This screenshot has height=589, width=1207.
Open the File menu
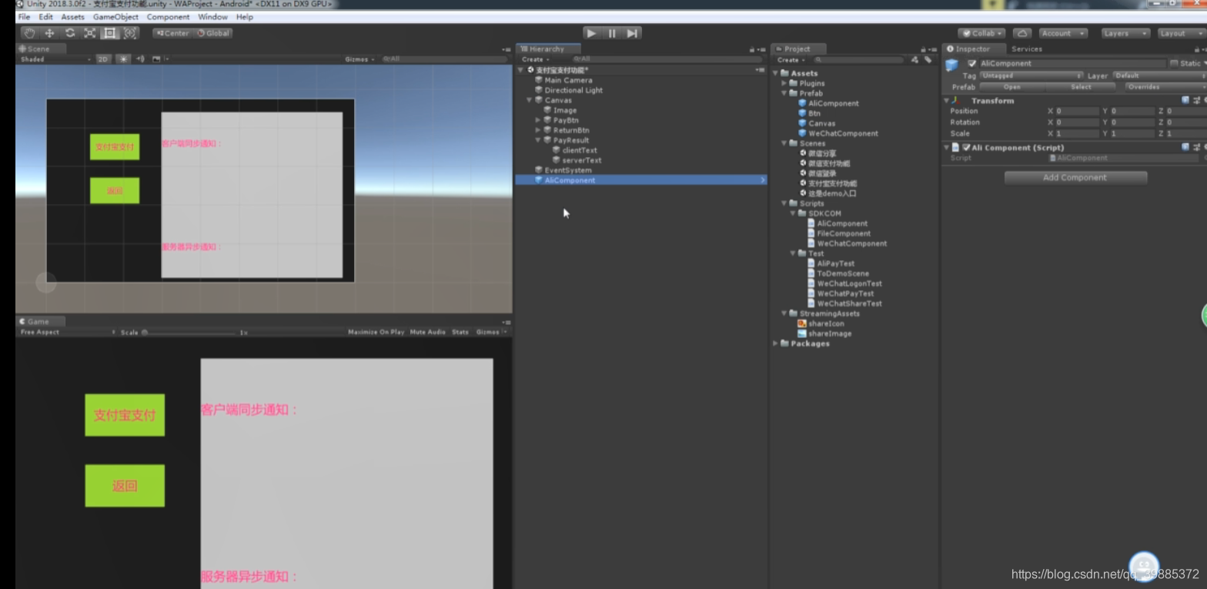[x=24, y=16]
